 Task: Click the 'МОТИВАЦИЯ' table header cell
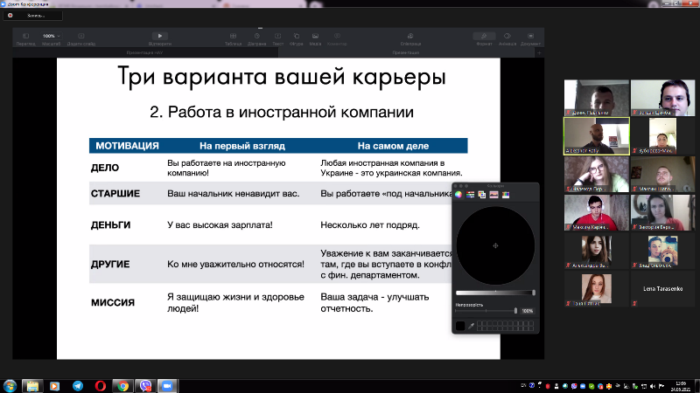(x=127, y=146)
